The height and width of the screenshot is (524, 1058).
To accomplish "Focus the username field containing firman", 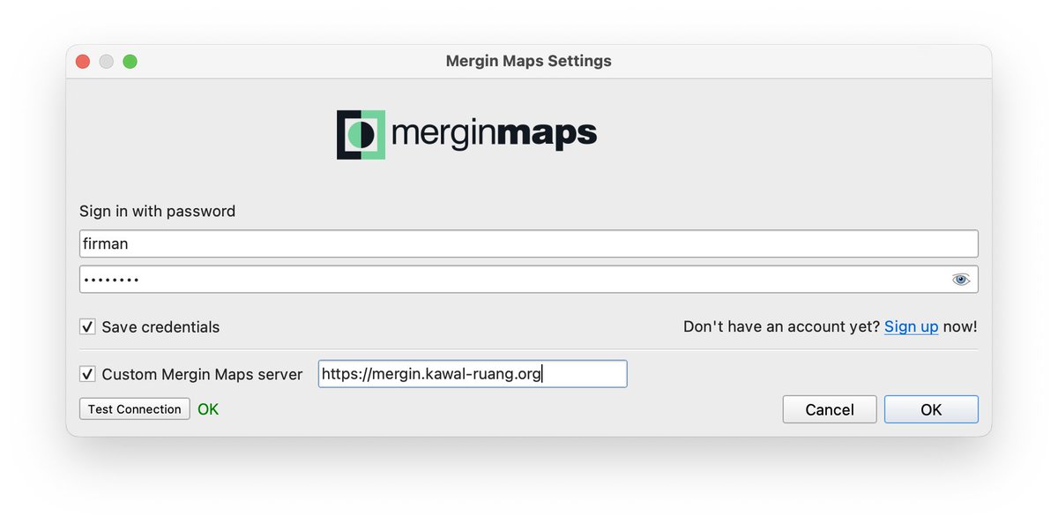I will coord(529,243).
